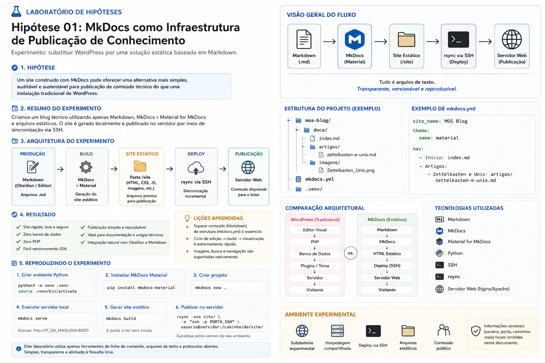Select the Subdomínio experimental globe icon
The height and width of the screenshot is (363, 545).
pos(302,331)
